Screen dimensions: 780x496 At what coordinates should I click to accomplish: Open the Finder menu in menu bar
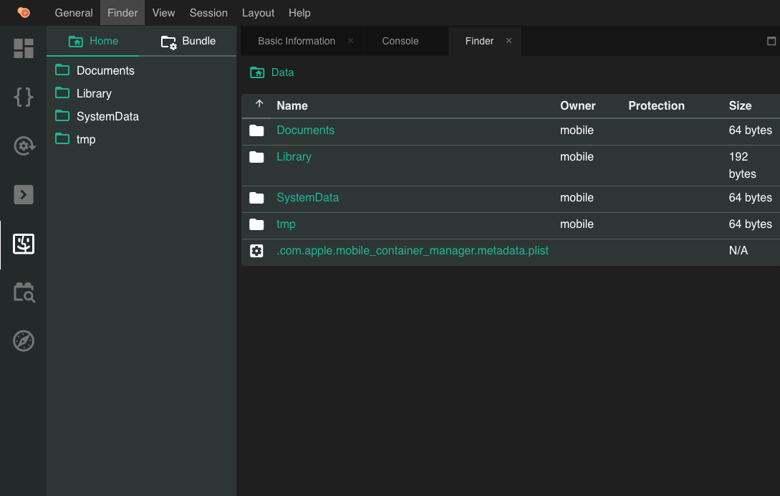(x=122, y=13)
